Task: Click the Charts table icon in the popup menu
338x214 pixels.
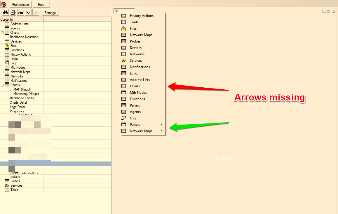Action: click(x=123, y=86)
